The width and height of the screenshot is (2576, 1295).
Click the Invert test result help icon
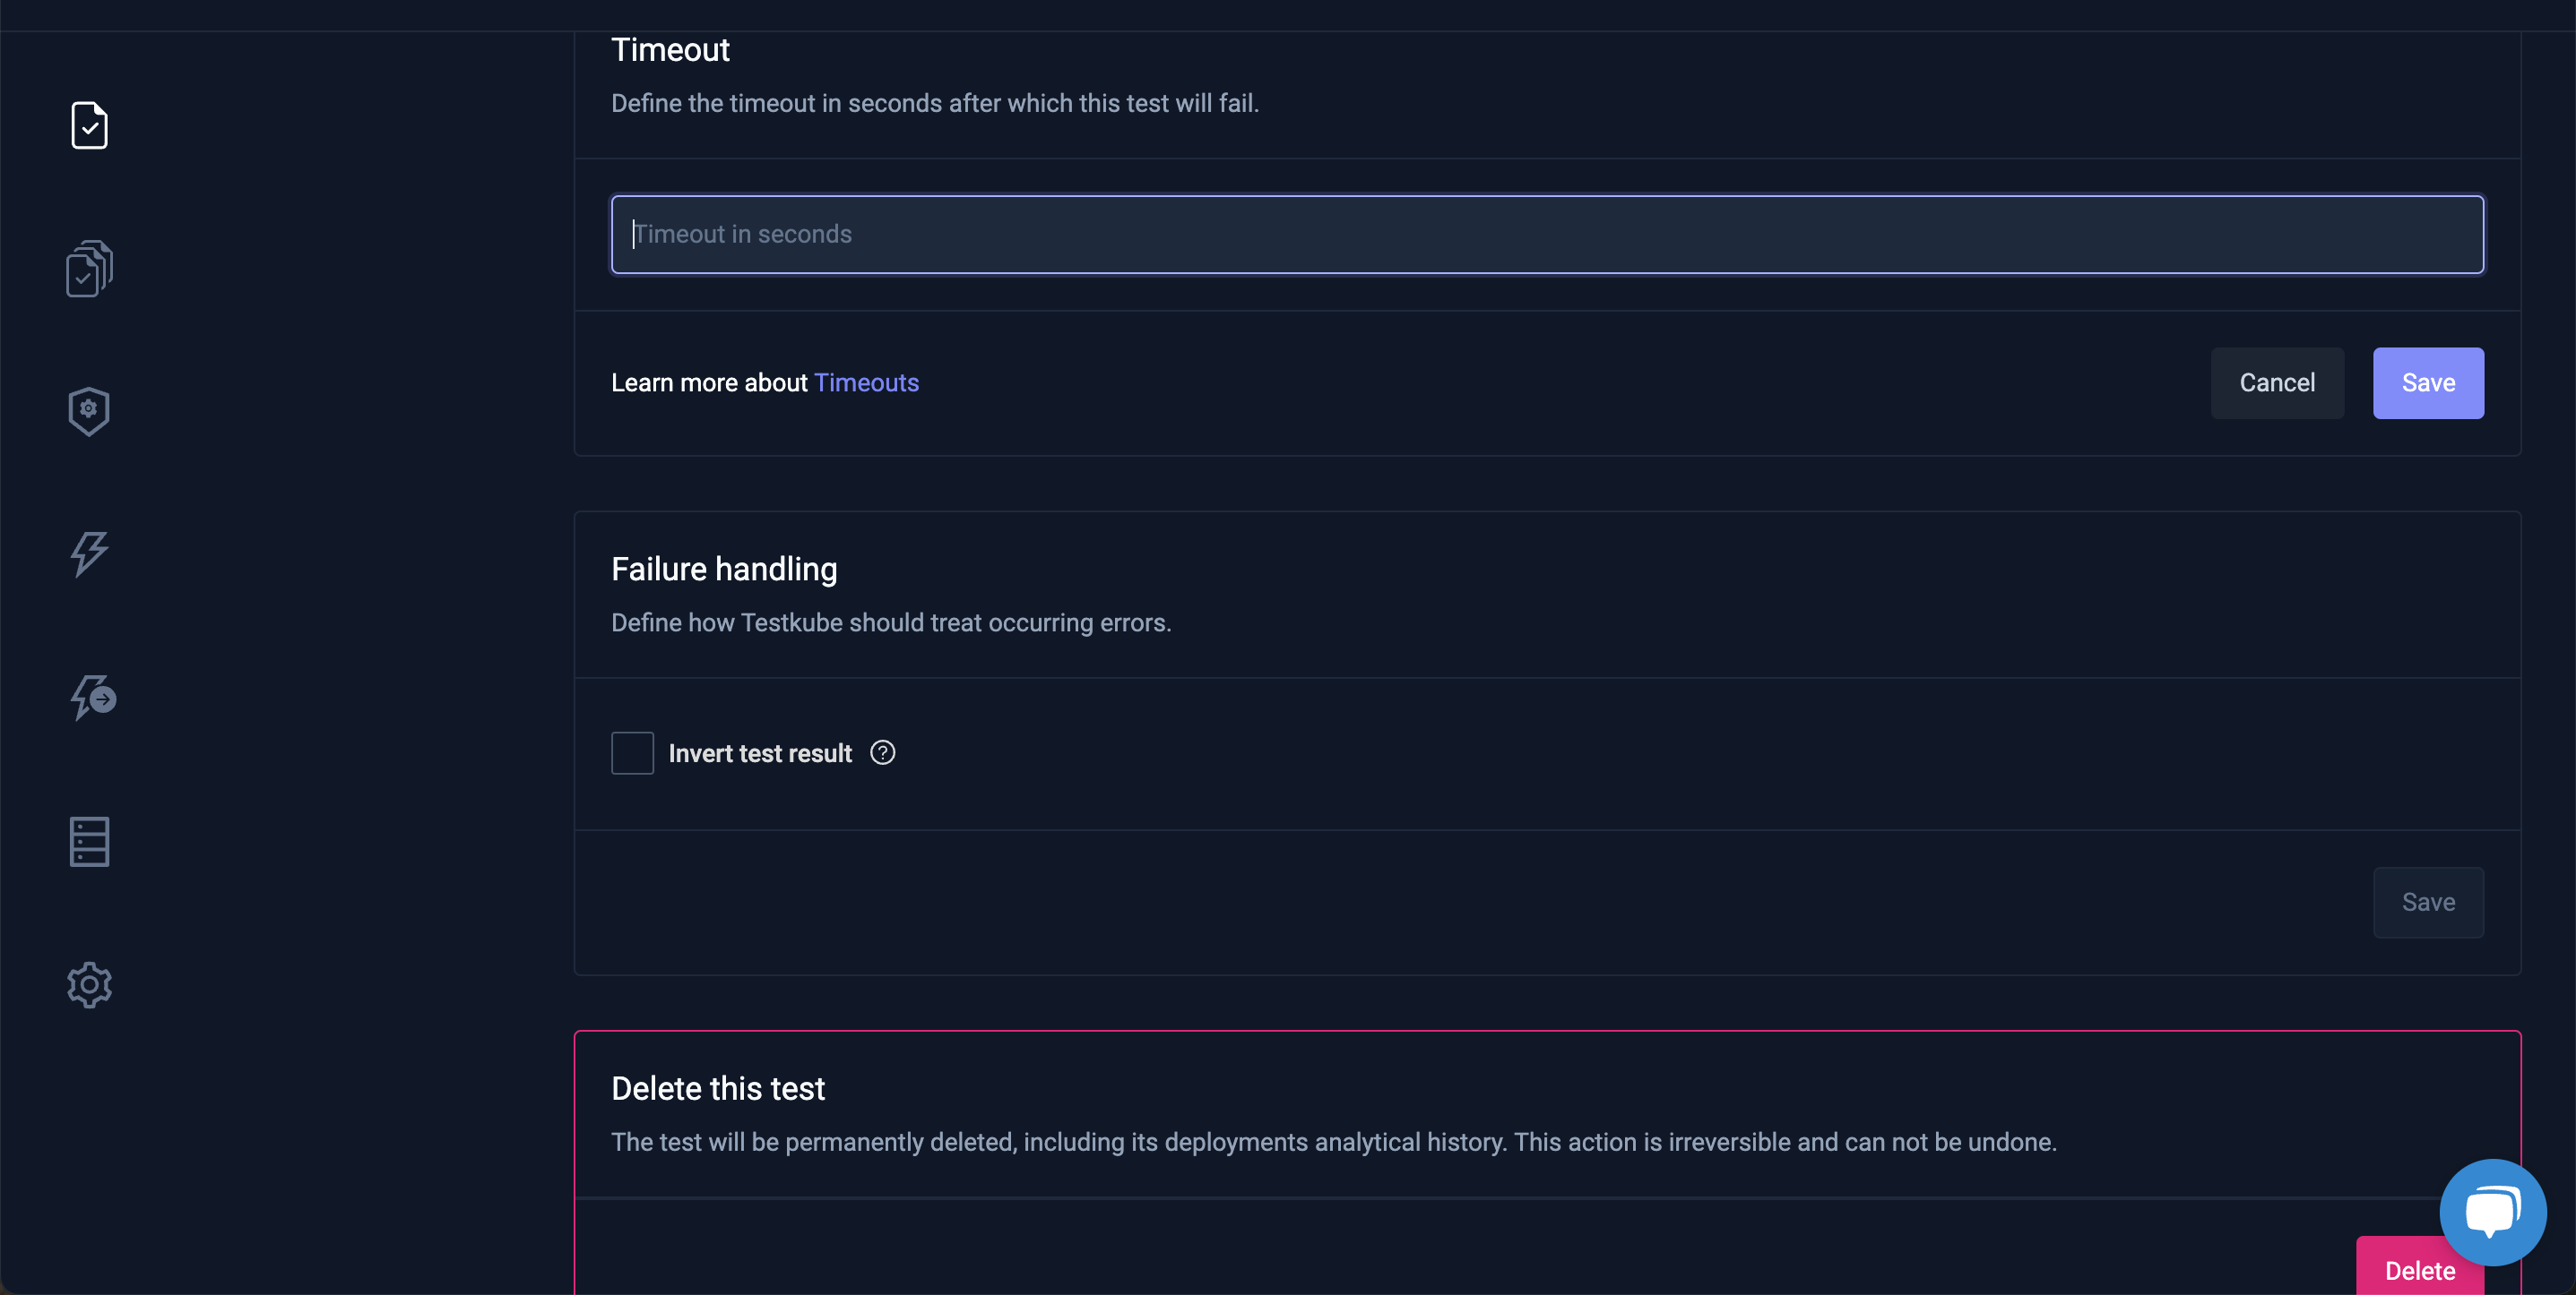[883, 752]
